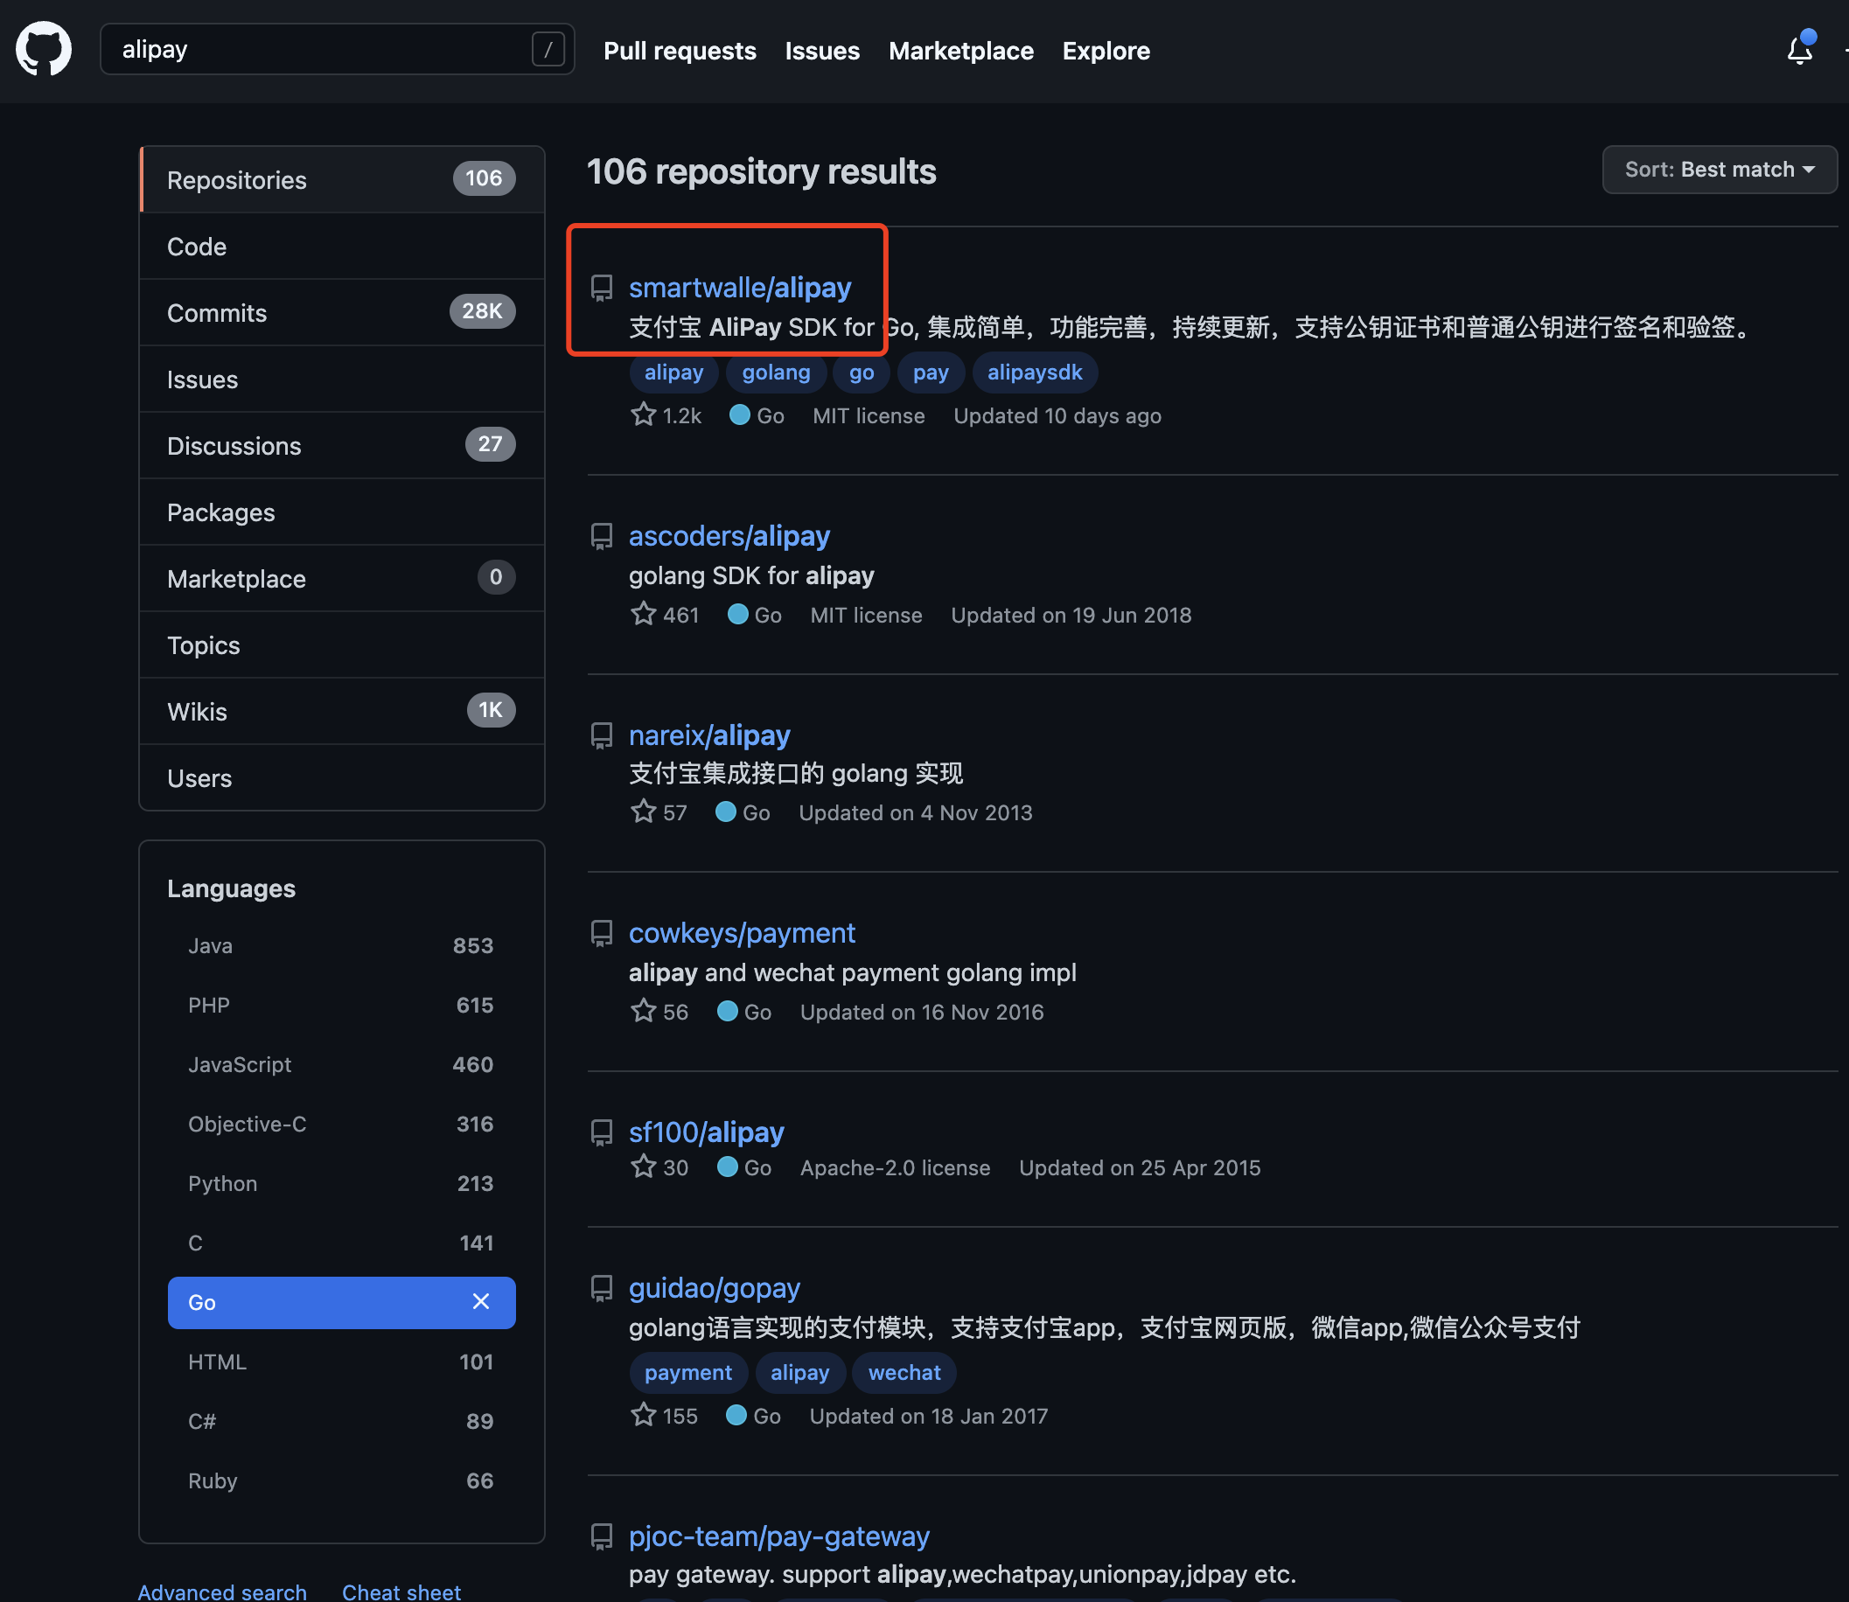Image resolution: width=1849 pixels, height=1602 pixels.
Task: Click the star icon showing 461
Action: [643, 614]
